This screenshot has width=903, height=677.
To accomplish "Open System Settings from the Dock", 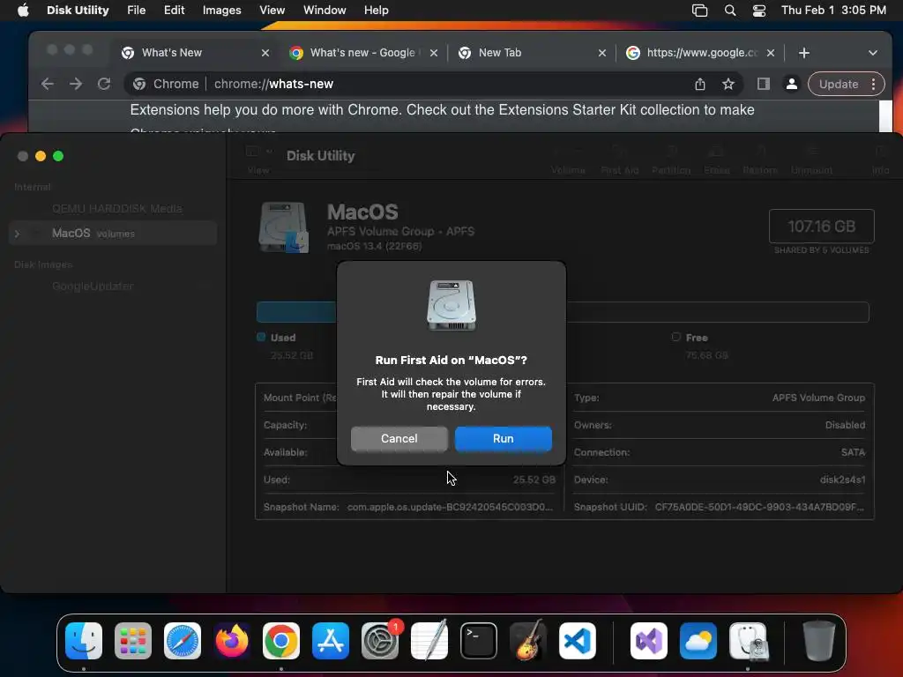I will coord(380,641).
